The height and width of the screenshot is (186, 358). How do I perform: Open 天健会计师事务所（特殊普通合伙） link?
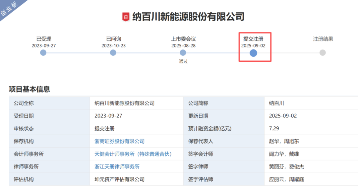click(133, 154)
